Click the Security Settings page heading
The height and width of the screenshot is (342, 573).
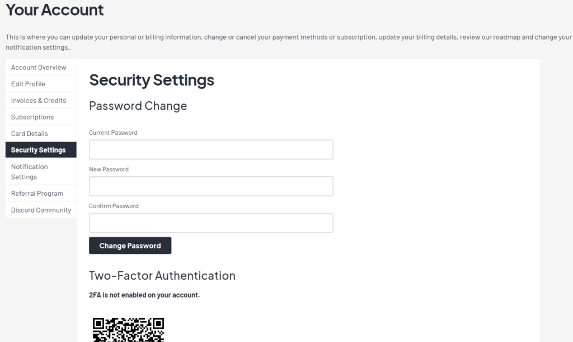click(151, 80)
